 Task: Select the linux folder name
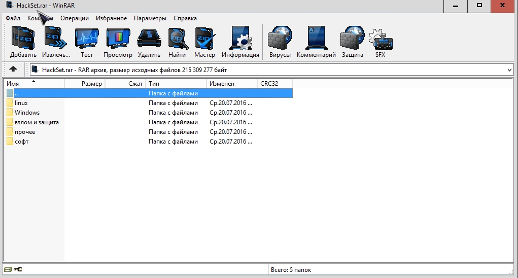[21, 103]
